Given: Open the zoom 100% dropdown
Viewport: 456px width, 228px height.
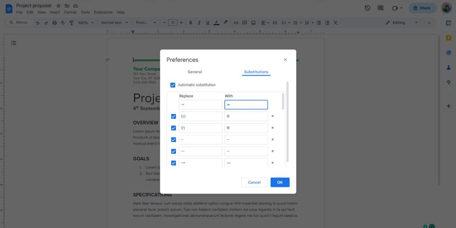Looking at the screenshot, I should tap(85, 23).
